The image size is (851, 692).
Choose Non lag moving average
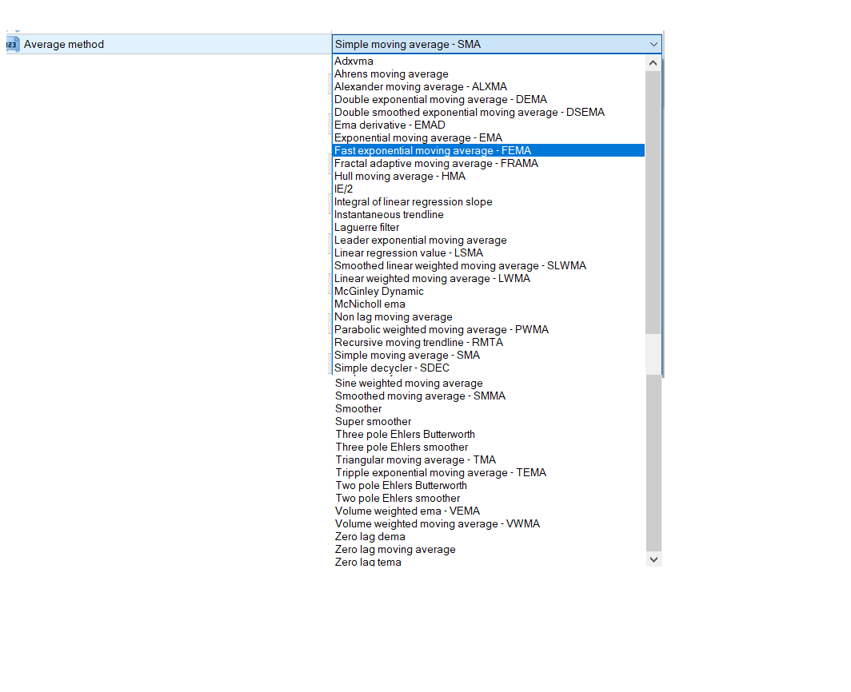(394, 317)
